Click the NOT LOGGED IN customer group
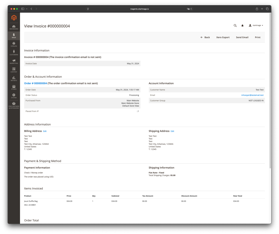The image size is (279, 234). [256, 101]
